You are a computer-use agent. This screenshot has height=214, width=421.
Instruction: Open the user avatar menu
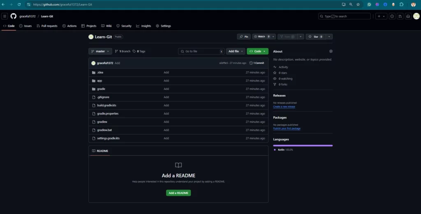[x=416, y=16]
